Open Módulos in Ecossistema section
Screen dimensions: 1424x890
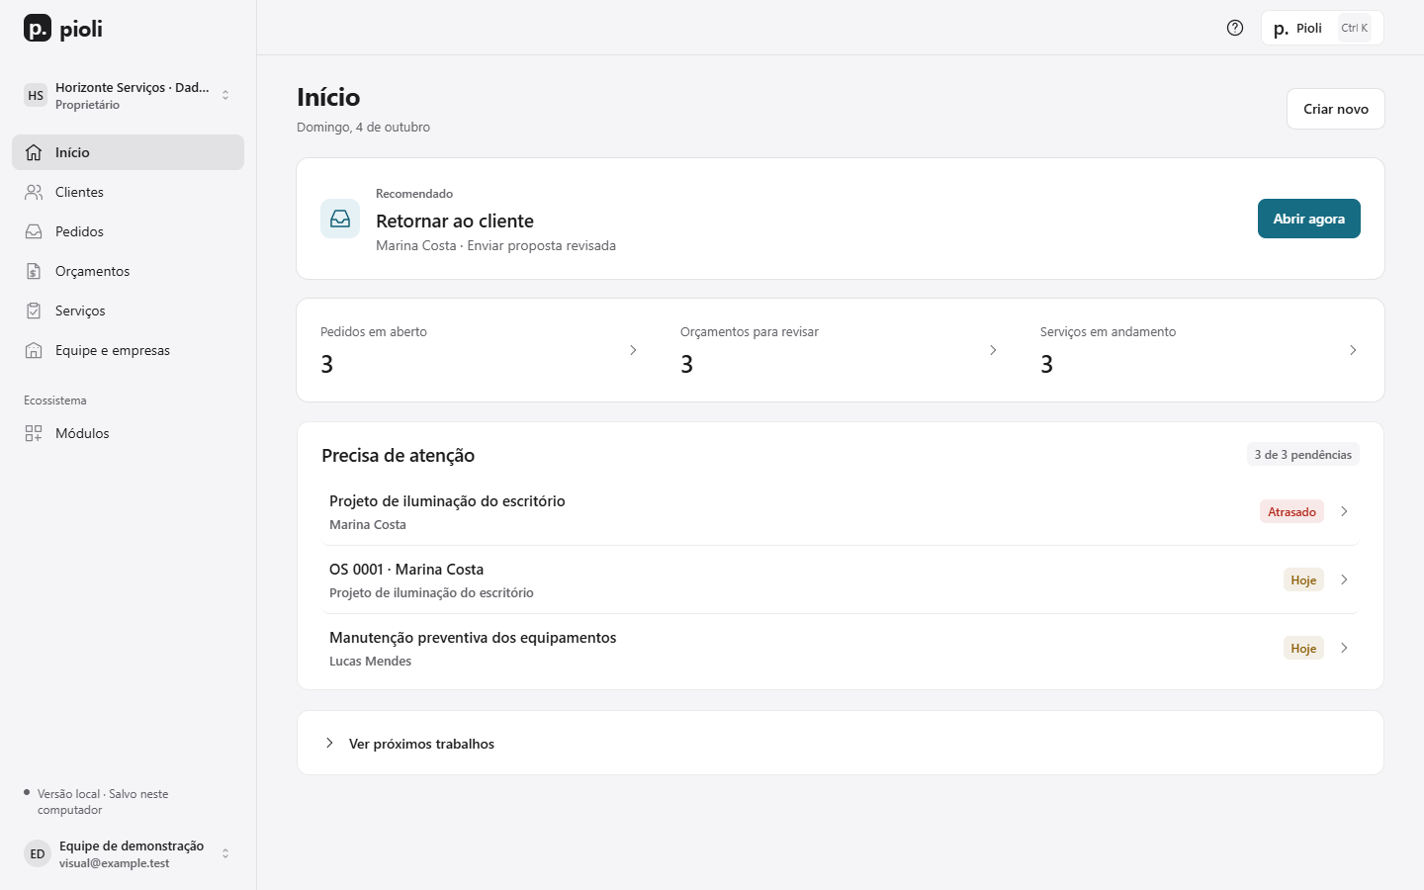point(129,433)
